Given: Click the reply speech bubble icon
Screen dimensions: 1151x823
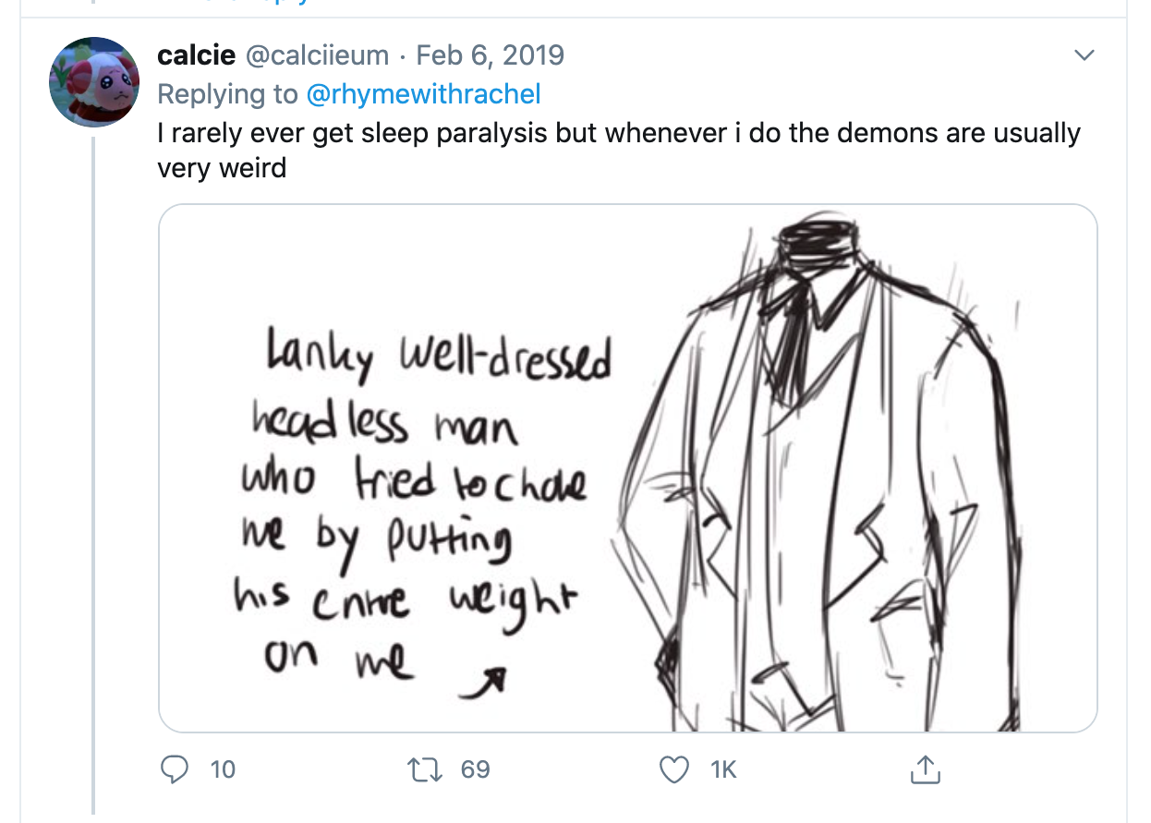Looking at the screenshot, I should [x=175, y=769].
